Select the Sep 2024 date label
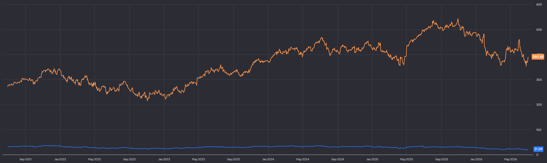 point(338,159)
